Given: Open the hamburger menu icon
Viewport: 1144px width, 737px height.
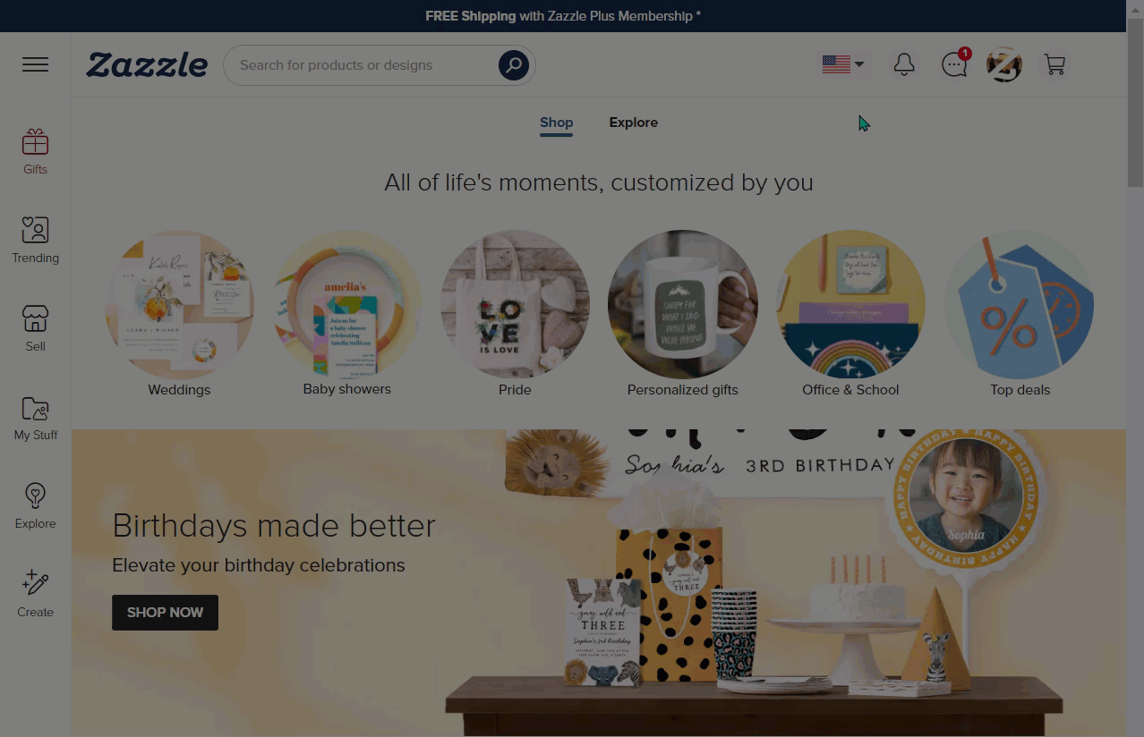Looking at the screenshot, I should coord(36,64).
